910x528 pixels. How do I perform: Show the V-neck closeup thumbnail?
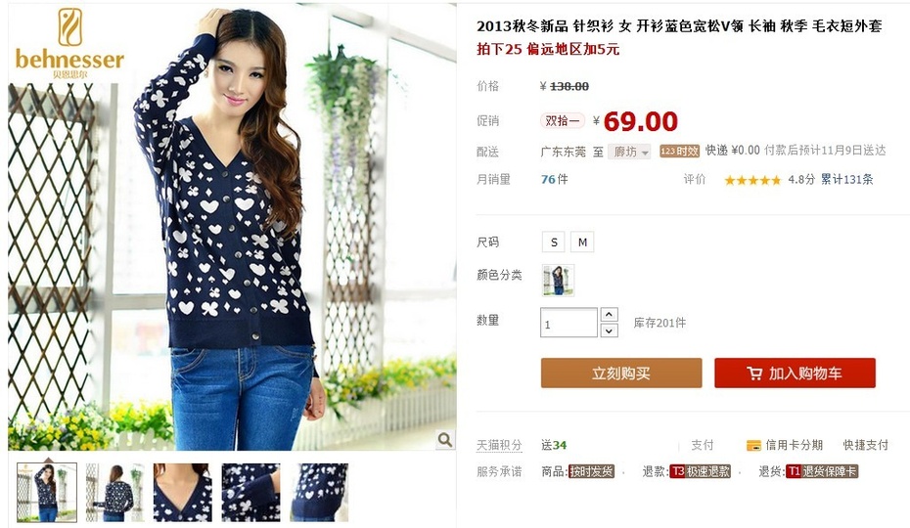pyautogui.click(x=183, y=493)
